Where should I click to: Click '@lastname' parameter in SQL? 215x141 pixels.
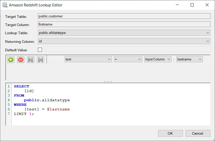click(59, 109)
